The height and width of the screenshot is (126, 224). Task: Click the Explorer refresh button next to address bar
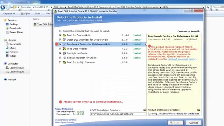pyautogui.click(x=208, y=7)
